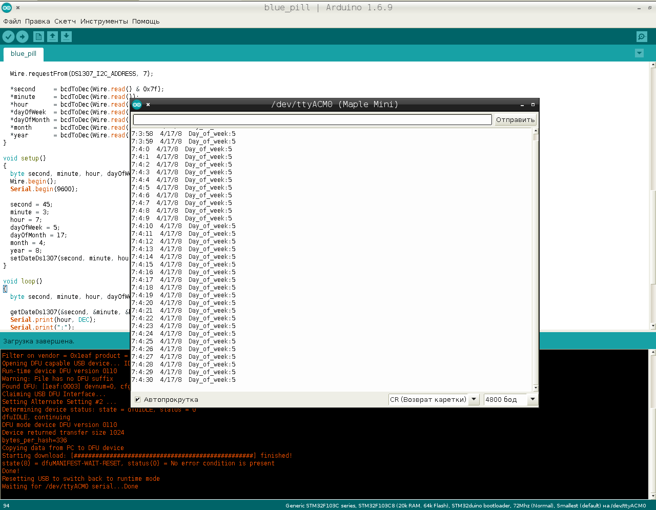Click the 'void setup()' line in the editor
The image size is (656, 510).
point(25,158)
